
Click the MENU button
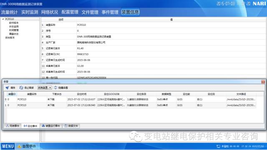(8, 146)
